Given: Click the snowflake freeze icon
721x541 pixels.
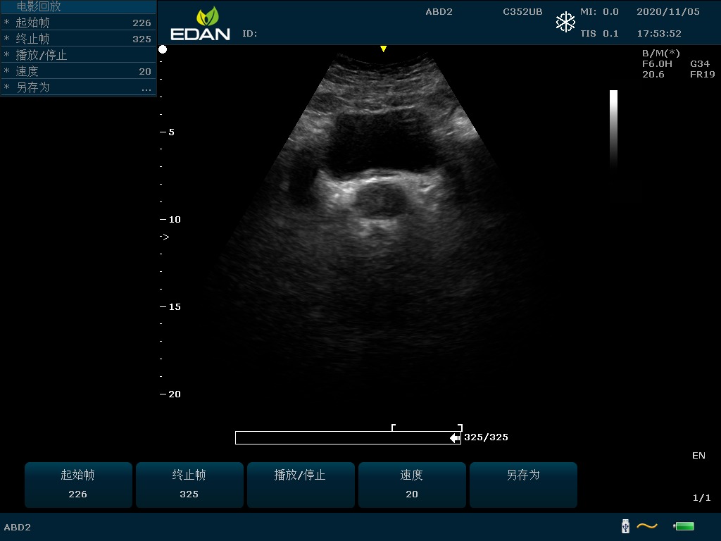Looking at the screenshot, I should [x=565, y=23].
